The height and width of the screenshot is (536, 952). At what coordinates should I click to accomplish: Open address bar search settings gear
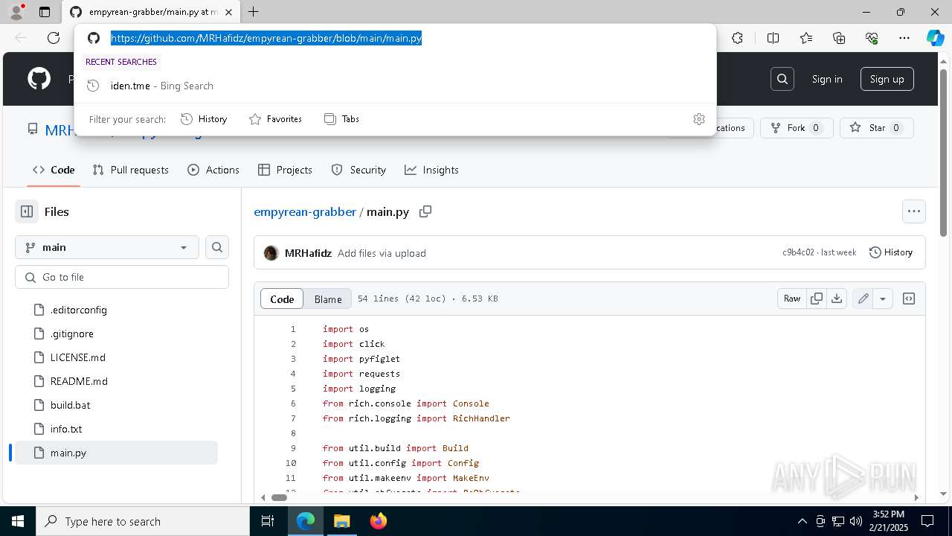coord(699,119)
